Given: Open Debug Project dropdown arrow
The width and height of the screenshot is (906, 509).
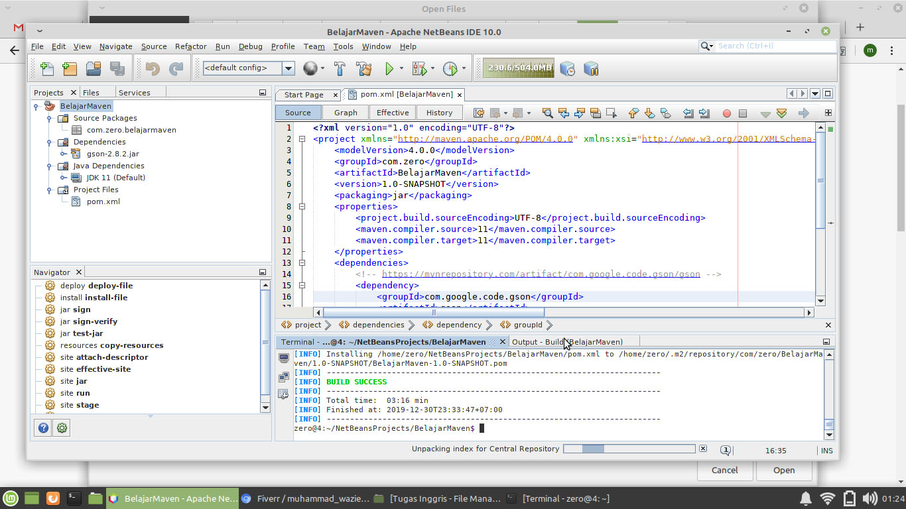Looking at the screenshot, I should [432, 68].
